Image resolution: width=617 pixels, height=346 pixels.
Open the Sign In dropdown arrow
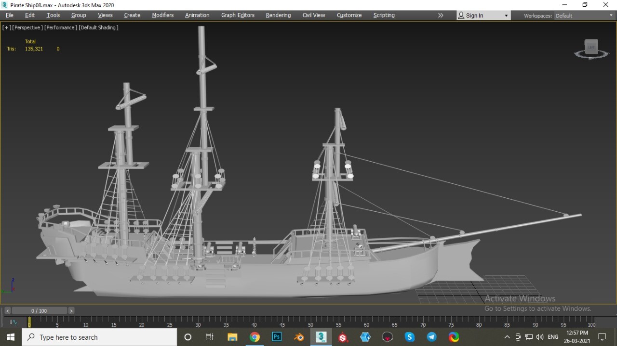point(506,16)
